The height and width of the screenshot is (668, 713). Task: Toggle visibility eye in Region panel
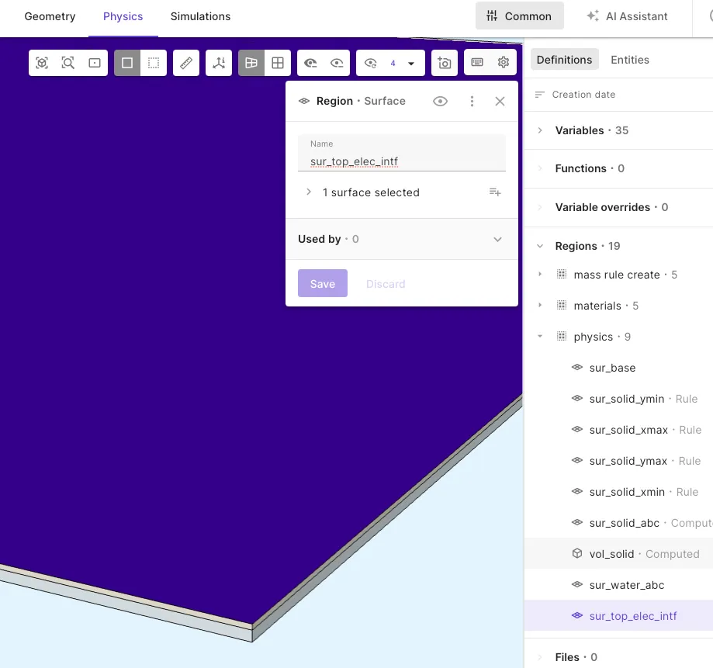click(x=440, y=102)
